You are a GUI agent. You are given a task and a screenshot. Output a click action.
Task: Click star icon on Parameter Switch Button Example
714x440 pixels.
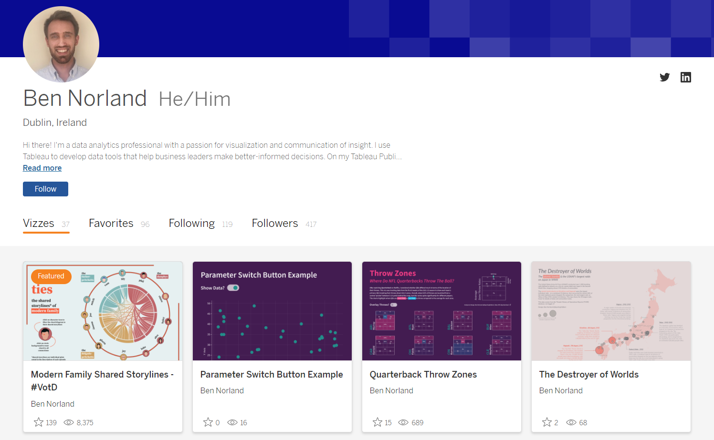pos(208,422)
